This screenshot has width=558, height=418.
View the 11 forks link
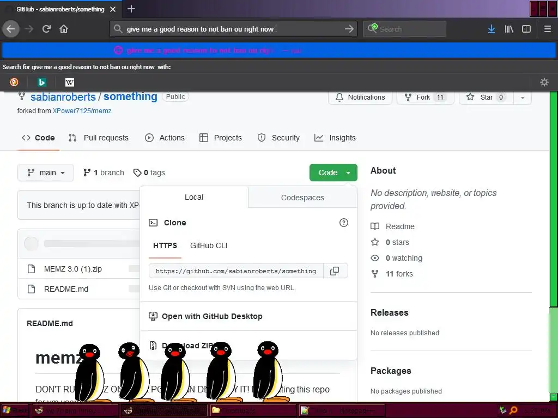point(392,274)
